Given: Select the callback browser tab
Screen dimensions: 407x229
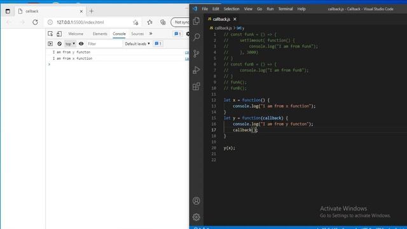Looking at the screenshot, I should pos(50,11).
